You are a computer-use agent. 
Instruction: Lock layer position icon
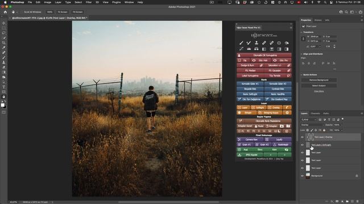click(316, 130)
